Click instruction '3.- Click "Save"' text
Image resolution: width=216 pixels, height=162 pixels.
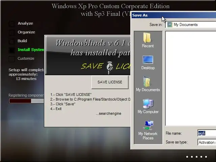63,104
